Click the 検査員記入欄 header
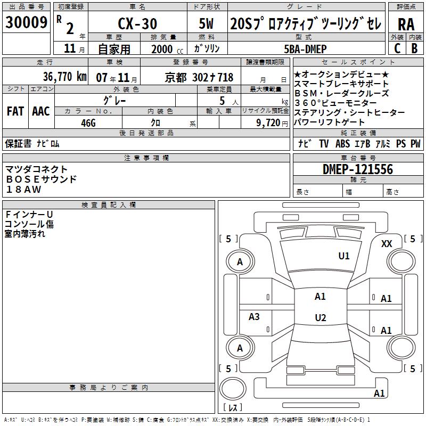 coord(109,204)
